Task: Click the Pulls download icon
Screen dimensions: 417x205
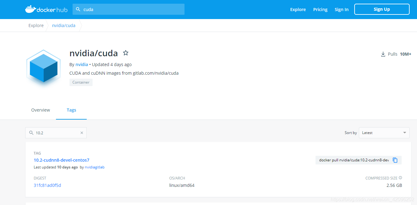Action: pyautogui.click(x=383, y=54)
